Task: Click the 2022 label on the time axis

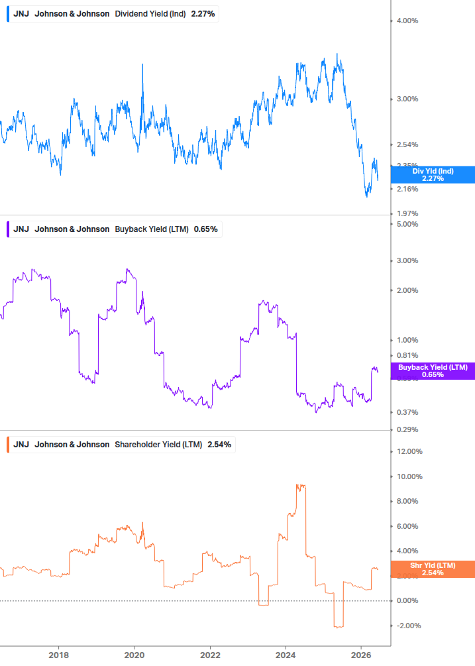Action: (x=210, y=655)
